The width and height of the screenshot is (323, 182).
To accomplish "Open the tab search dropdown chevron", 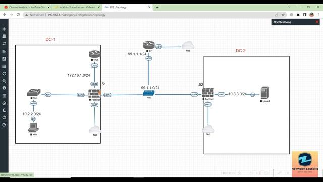I will pyautogui.click(x=289, y=7).
